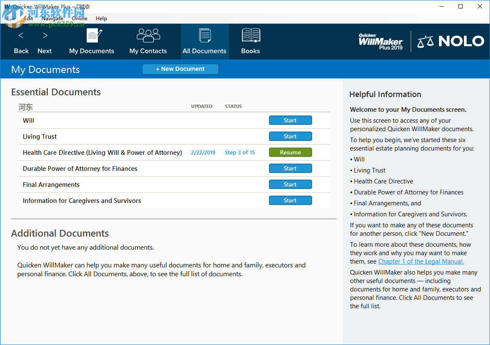490x345 pixels.
Task: Select the My Contacts people icon
Action: (148, 41)
